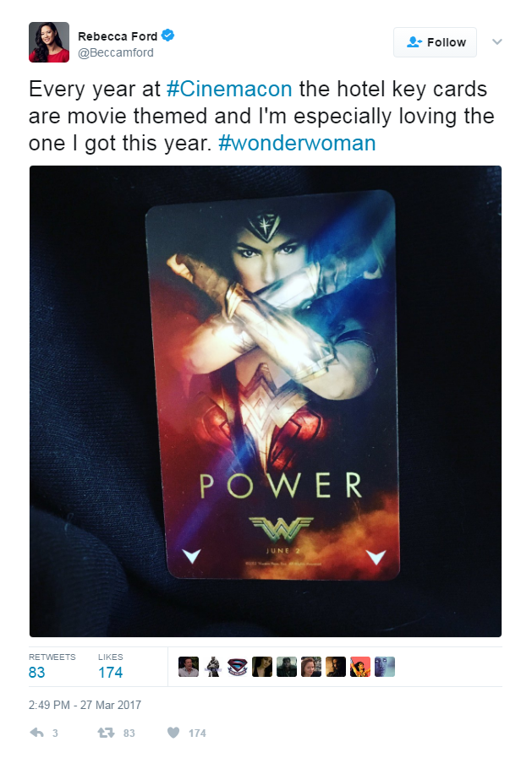The width and height of the screenshot is (532, 758).
Task: Click the orange liker avatar
Action: pos(359,667)
